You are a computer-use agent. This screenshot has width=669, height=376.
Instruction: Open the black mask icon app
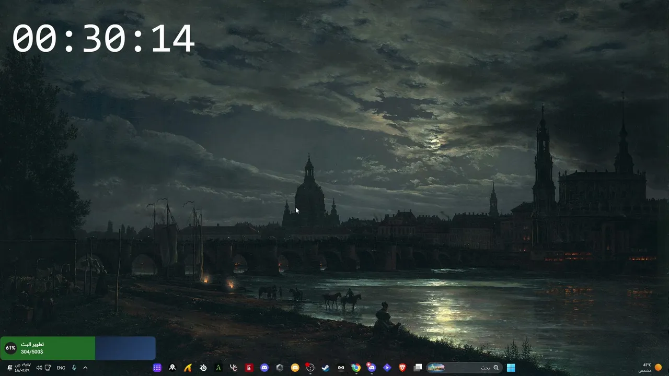(x=341, y=368)
